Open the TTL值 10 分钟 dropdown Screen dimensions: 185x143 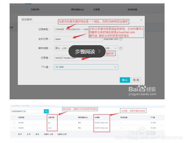[x=86, y=67]
